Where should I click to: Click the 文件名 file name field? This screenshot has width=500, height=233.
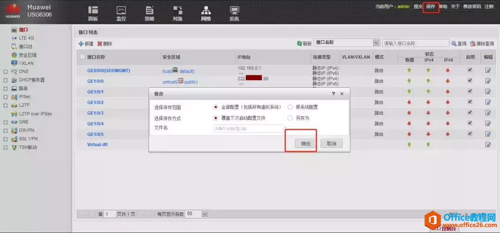249,128
